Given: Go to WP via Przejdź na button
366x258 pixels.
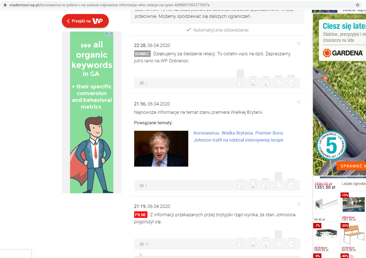Looking at the screenshot, I should click(x=85, y=21).
